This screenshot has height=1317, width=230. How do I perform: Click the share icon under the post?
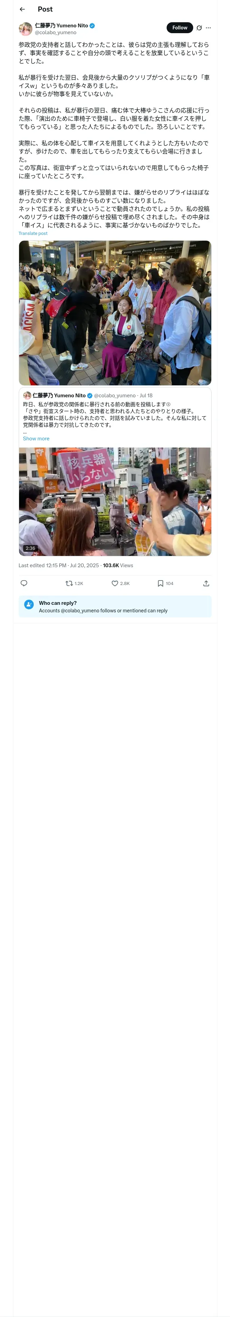click(x=206, y=583)
